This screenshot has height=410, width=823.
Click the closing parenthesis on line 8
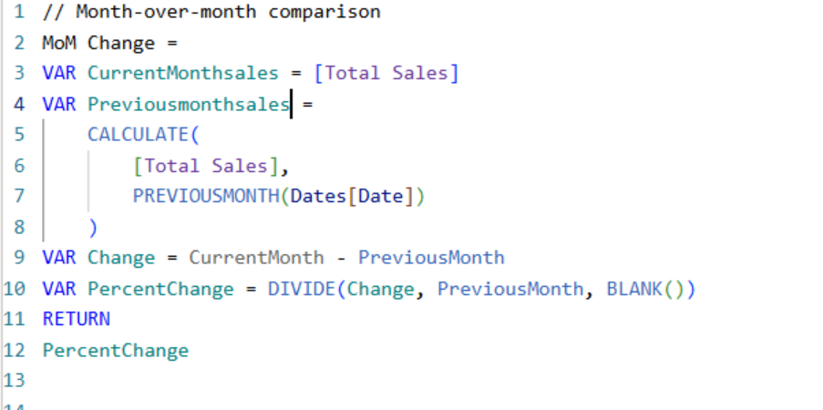(x=92, y=227)
